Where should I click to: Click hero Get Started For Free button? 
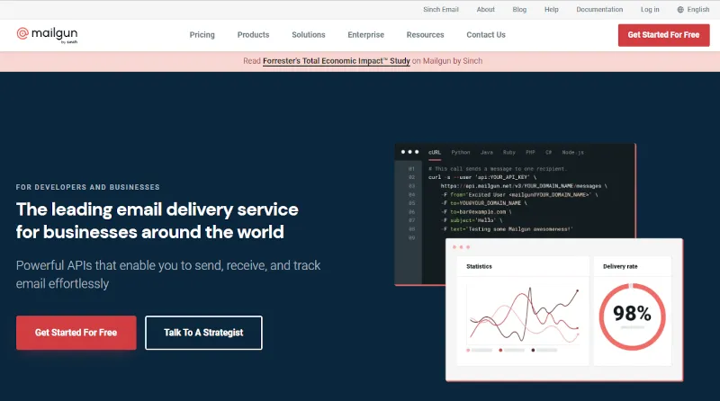click(76, 333)
